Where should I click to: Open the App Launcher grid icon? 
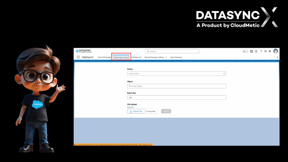click(78, 57)
